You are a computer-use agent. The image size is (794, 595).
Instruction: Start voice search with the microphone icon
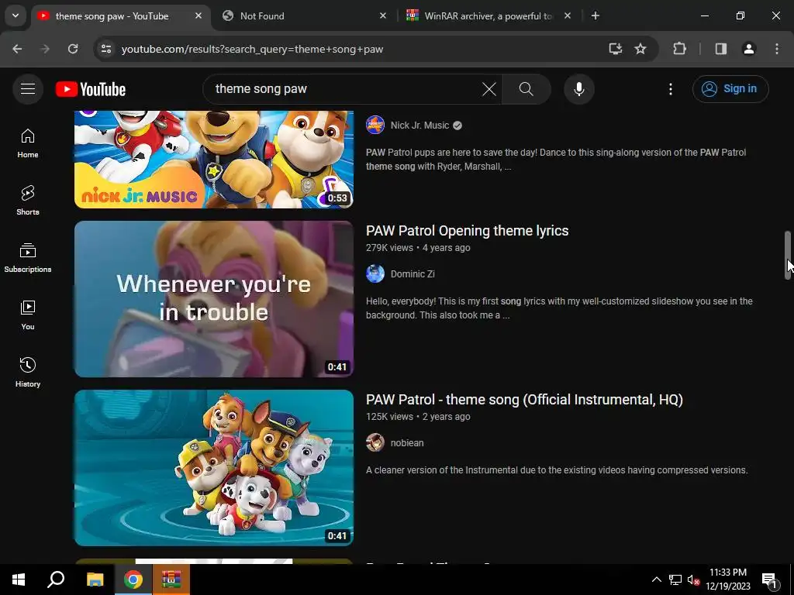coord(578,89)
